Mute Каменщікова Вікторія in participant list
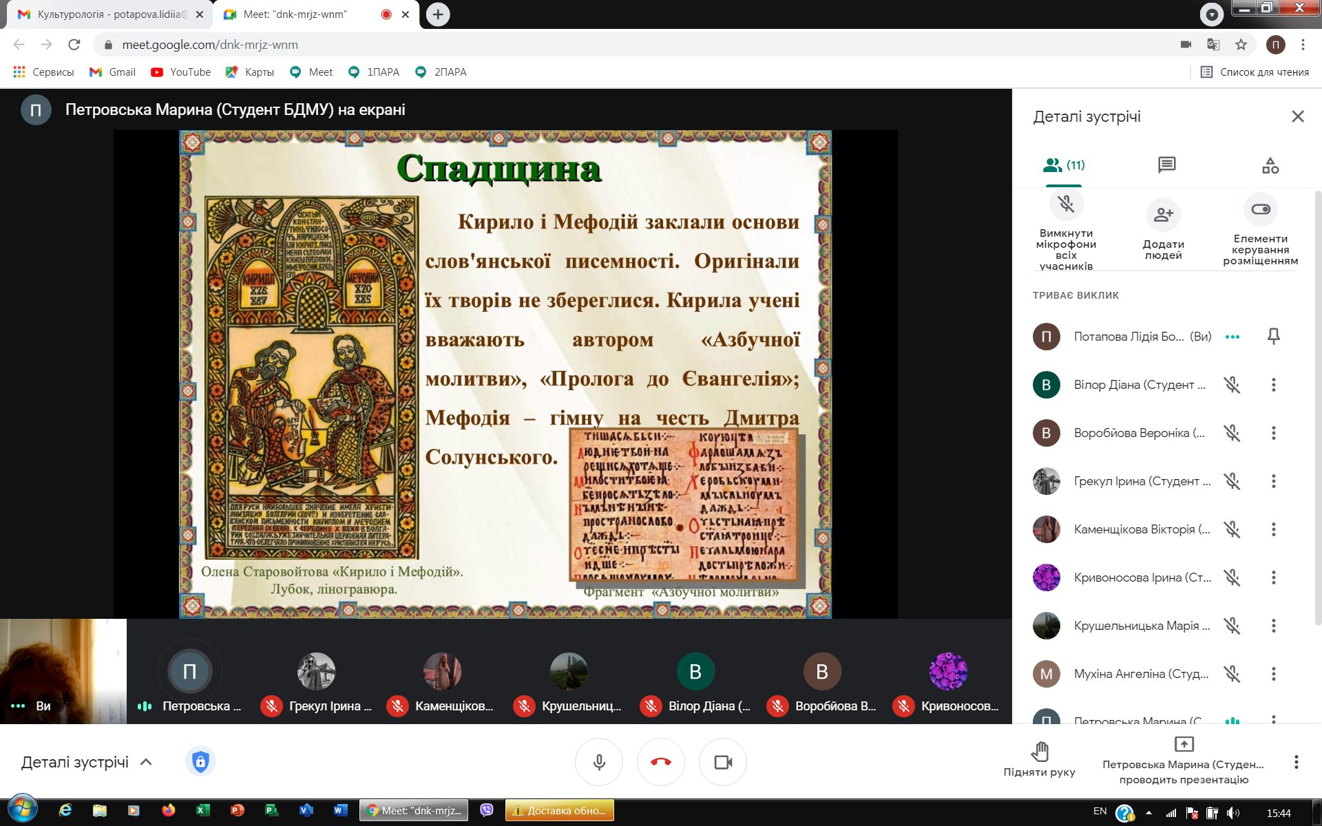1322x826 pixels. point(1232,529)
